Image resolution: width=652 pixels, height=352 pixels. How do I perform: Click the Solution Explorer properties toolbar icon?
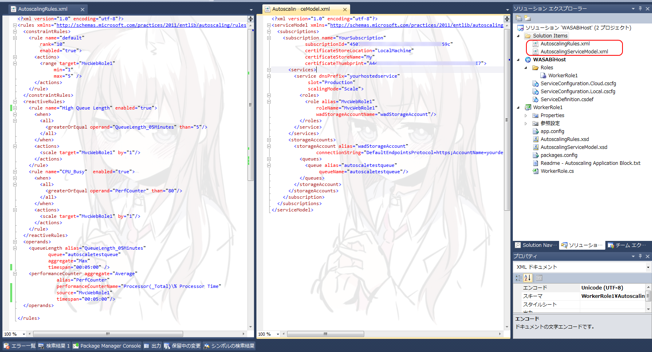[x=519, y=18]
